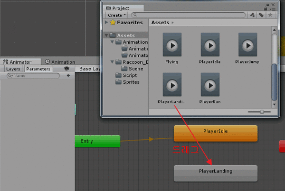Click the arrow after the Assets breadcrumb
The image size is (285, 191).
(173, 23)
